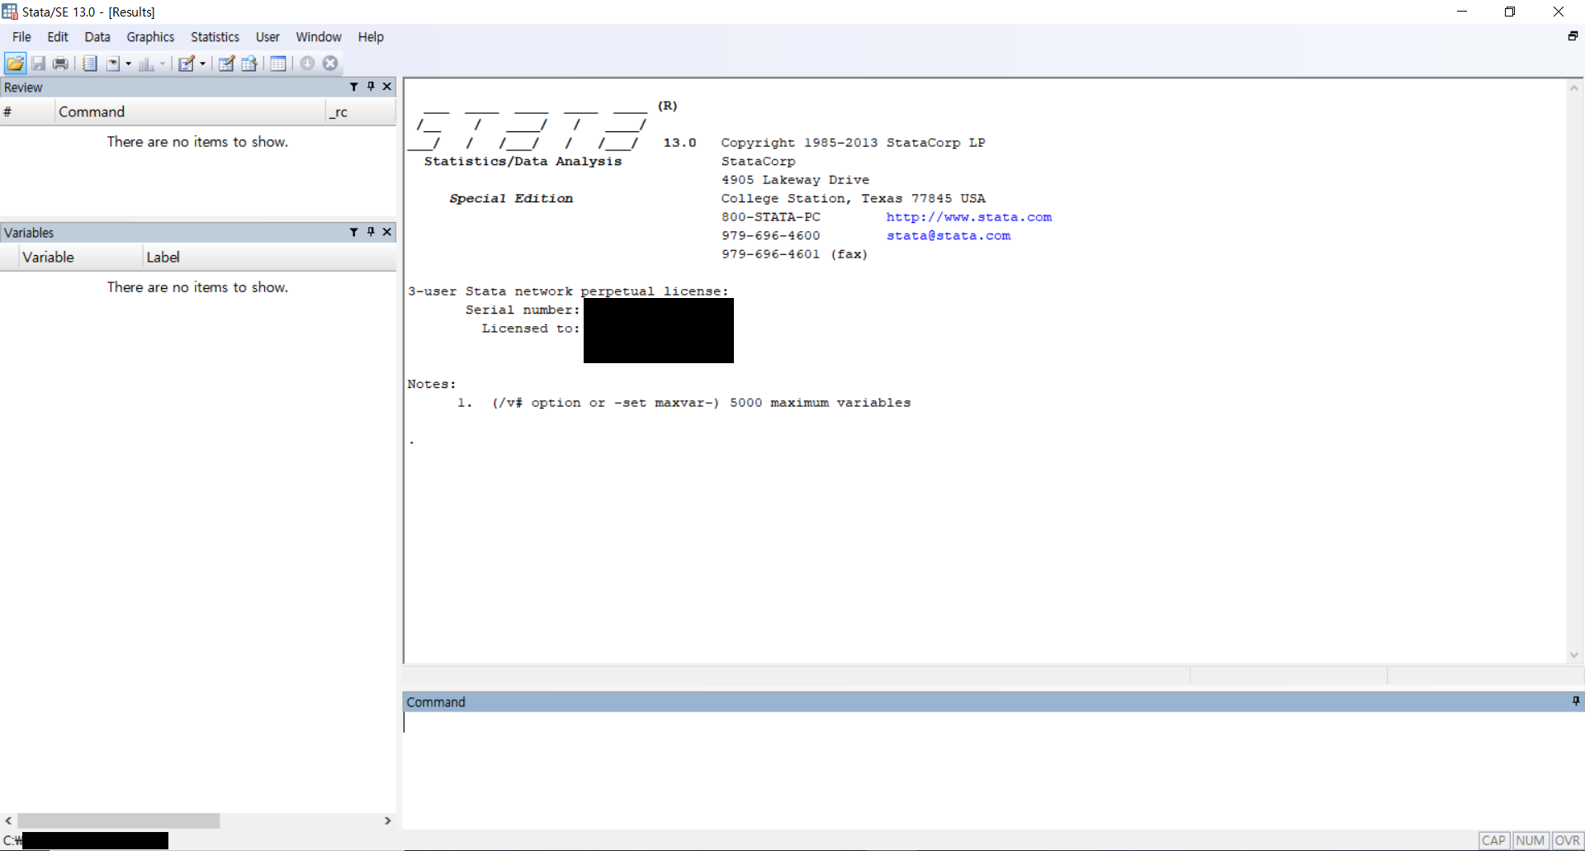Click the # column header in Review

pos(27,111)
